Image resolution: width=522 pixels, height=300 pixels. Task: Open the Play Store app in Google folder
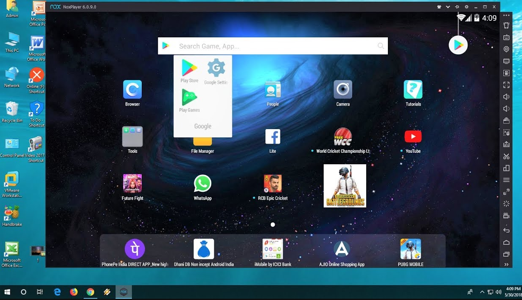189,71
